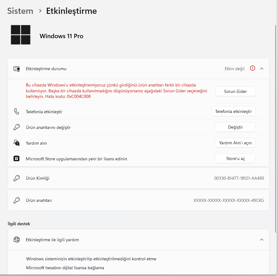The height and width of the screenshot is (276, 278).
Task: Click the key icon beside Ürün anahtarını değiştir
Action: [17, 127]
